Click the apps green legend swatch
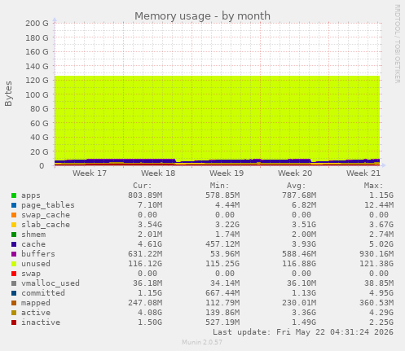Screen dimensions: 405x351 point(14,195)
